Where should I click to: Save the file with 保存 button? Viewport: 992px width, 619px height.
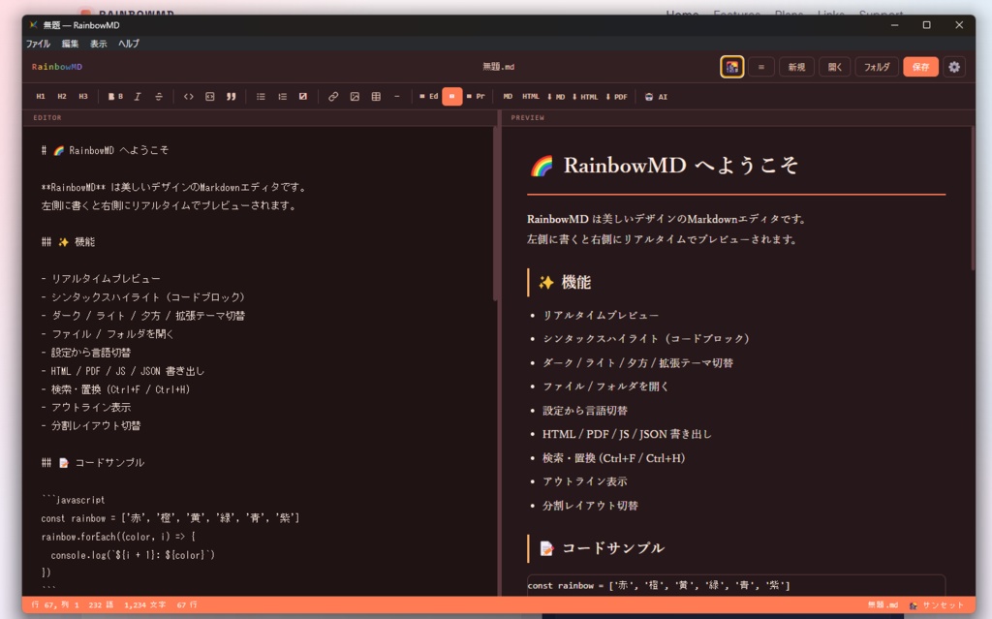click(x=919, y=67)
